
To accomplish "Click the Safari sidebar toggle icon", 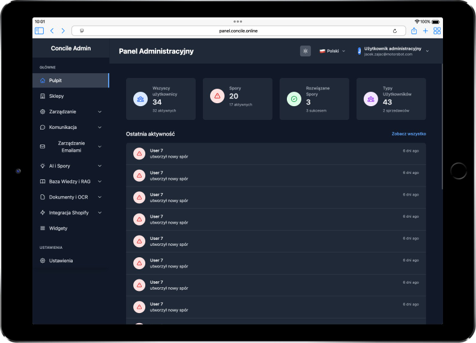I will tap(39, 31).
